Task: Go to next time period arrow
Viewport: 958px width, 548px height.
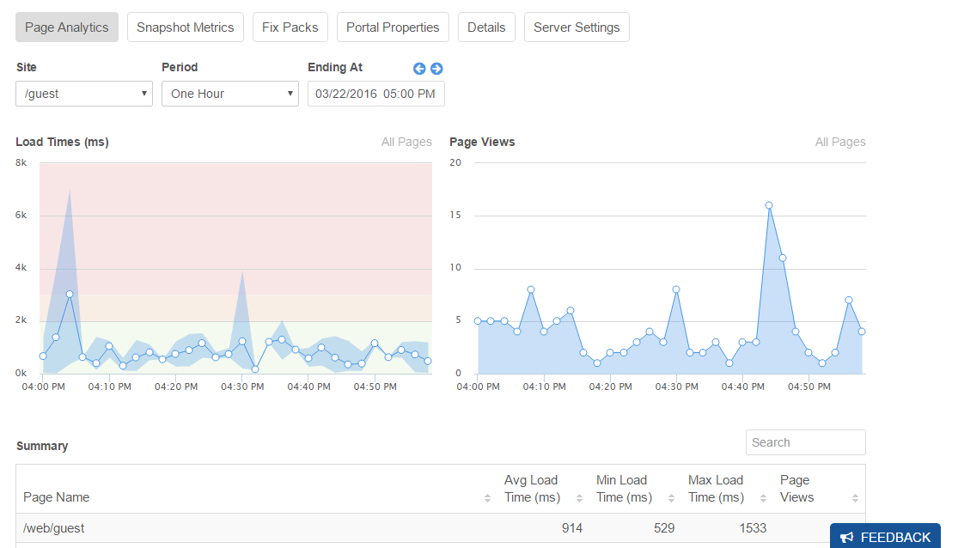Action: (x=436, y=69)
